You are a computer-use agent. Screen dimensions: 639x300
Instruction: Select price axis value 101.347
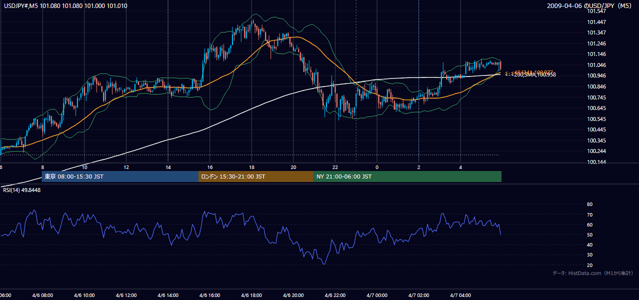(x=596, y=32)
